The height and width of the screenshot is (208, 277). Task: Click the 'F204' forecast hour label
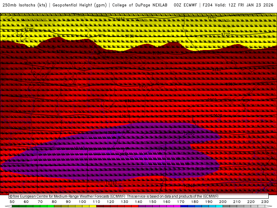pyautogui.click(x=207, y=5)
